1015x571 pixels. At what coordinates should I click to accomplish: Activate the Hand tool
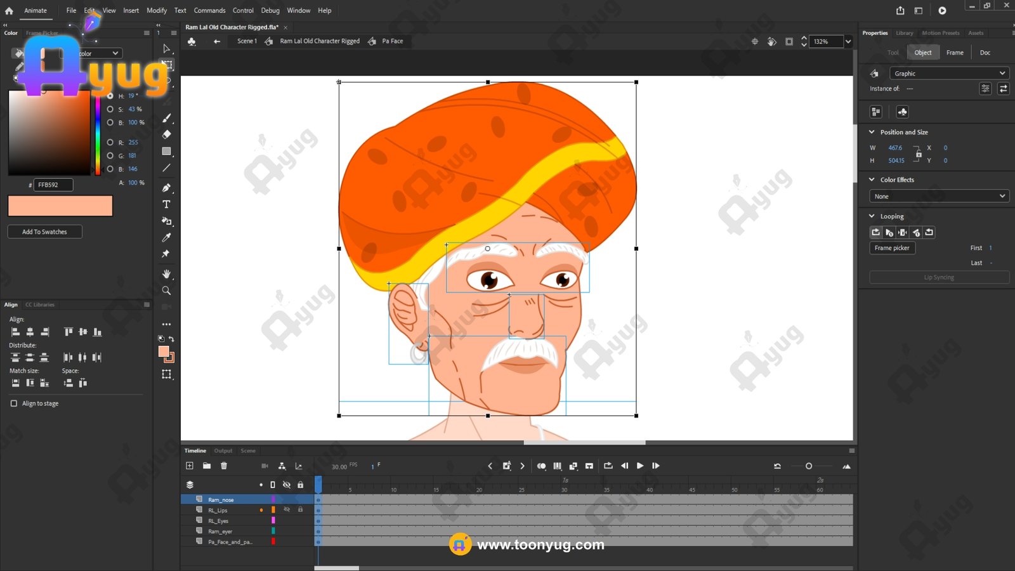pyautogui.click(x=166, y=274)
